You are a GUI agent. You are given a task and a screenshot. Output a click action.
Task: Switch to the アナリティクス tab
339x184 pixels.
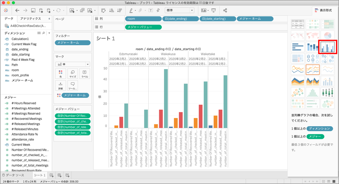(x=31, y=19)
